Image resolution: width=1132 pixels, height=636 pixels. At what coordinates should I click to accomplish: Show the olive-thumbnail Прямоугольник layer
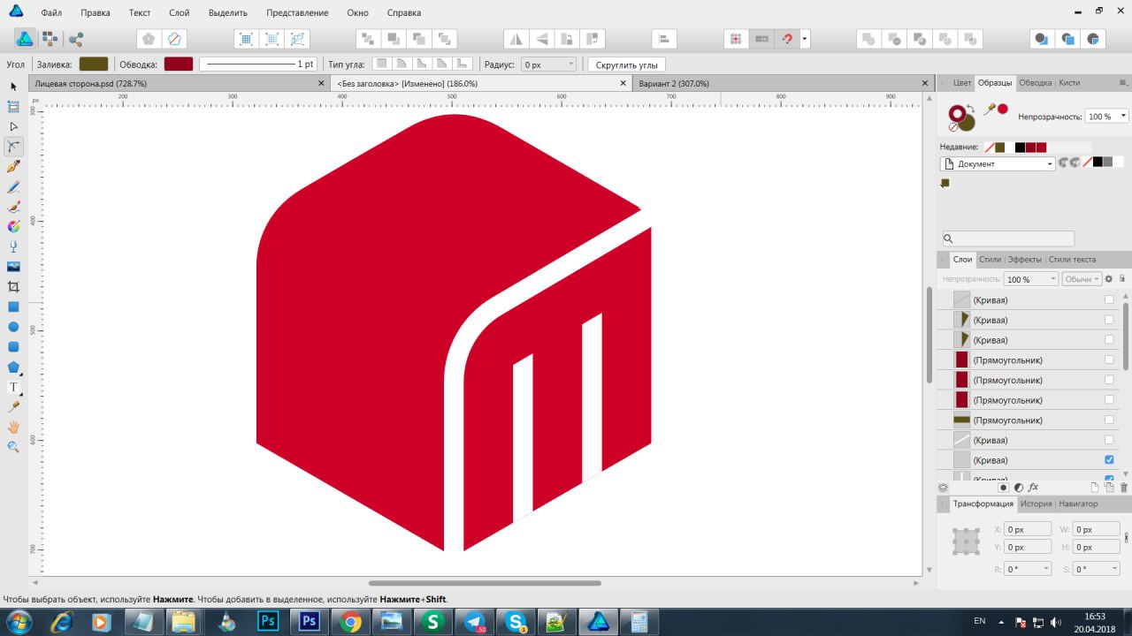pos(1109,420)
